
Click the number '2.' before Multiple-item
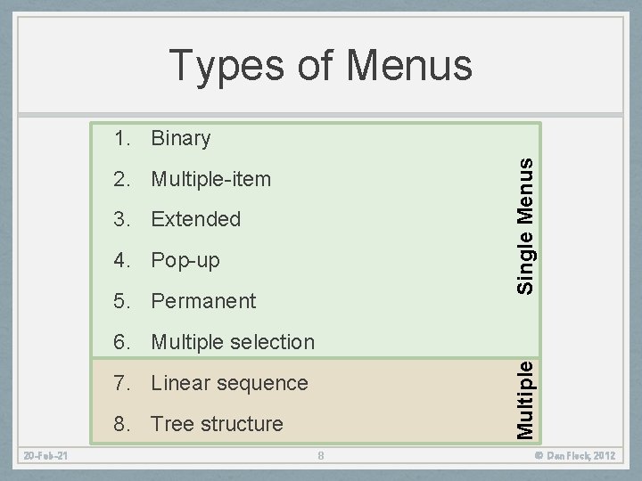(x=124, y=179)
